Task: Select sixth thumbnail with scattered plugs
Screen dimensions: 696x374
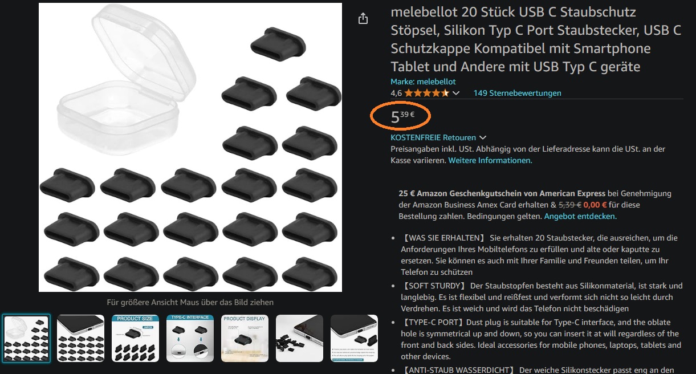Action: pyautogui.click(x=300, y=339)
